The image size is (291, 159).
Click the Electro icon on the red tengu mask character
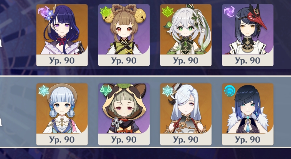[x=230, y=11]
